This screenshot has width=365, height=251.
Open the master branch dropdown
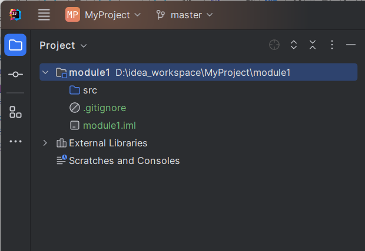point(184,15)
